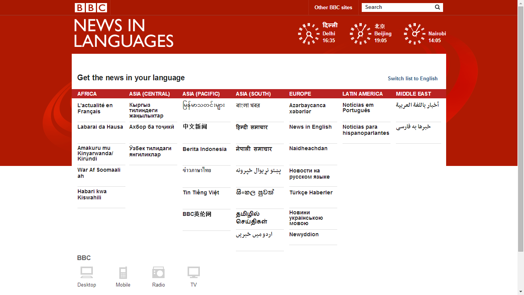Open L'actualité en Français link

[x=95, y=108]
